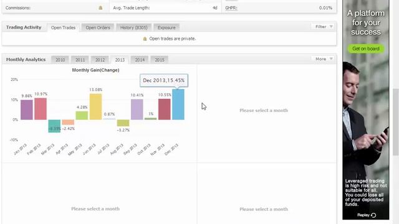Select the 2014 monthly analytics tab
Screen dimensions: 399x224
(x=140, y=60)
